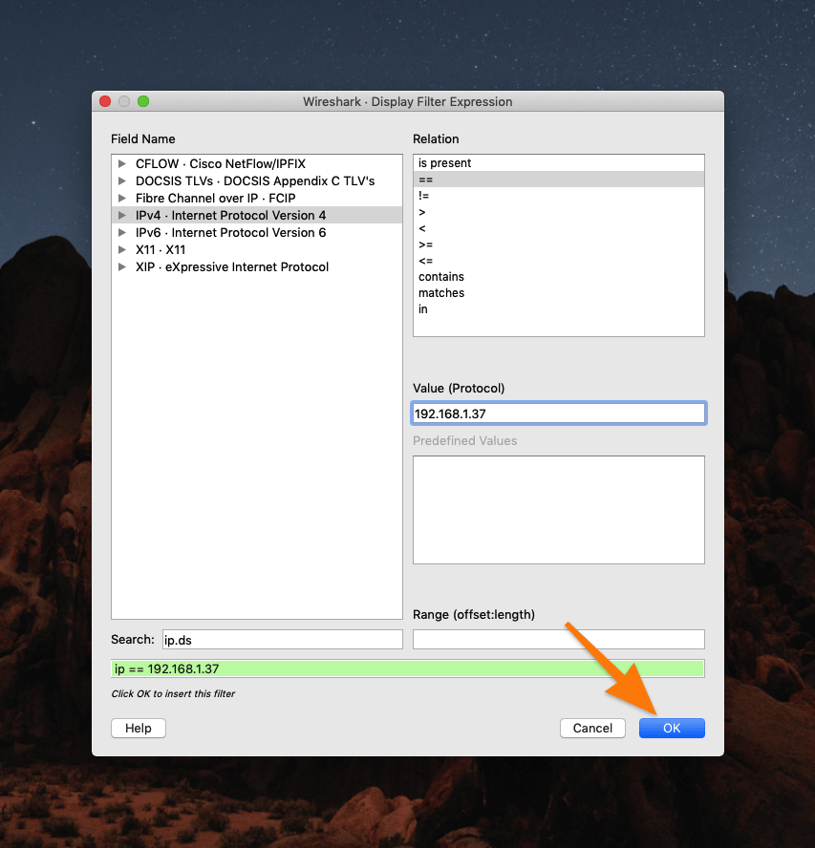815x848 pixels.
Task: Expand the CFLOW Cisco NetFlow/IPFIX tree
Action: tap(122, 163)
